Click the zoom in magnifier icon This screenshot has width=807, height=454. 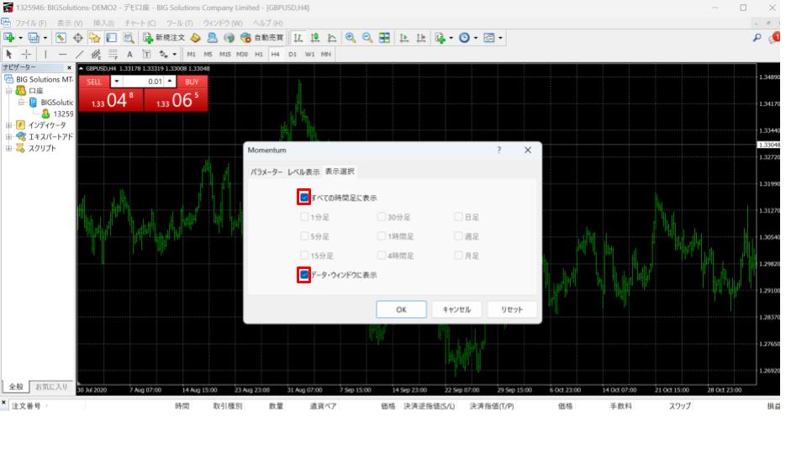point(349,39)
